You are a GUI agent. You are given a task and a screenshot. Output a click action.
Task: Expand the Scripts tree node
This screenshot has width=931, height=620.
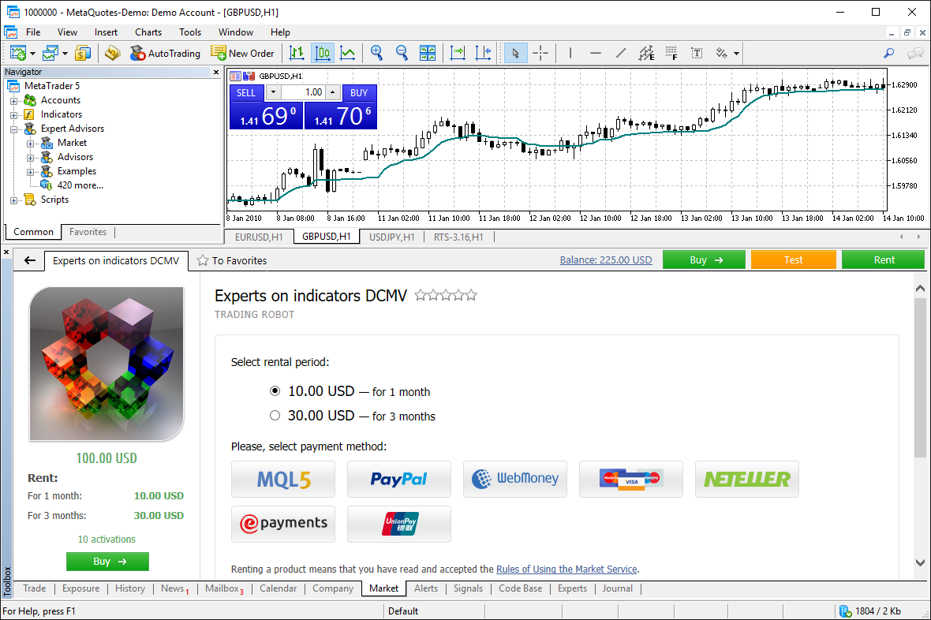[x=14, y=200]
